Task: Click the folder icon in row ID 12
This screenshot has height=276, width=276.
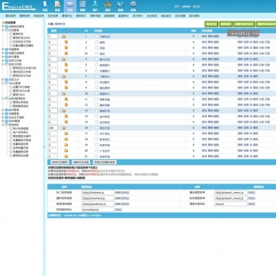Action: [66, 104]
